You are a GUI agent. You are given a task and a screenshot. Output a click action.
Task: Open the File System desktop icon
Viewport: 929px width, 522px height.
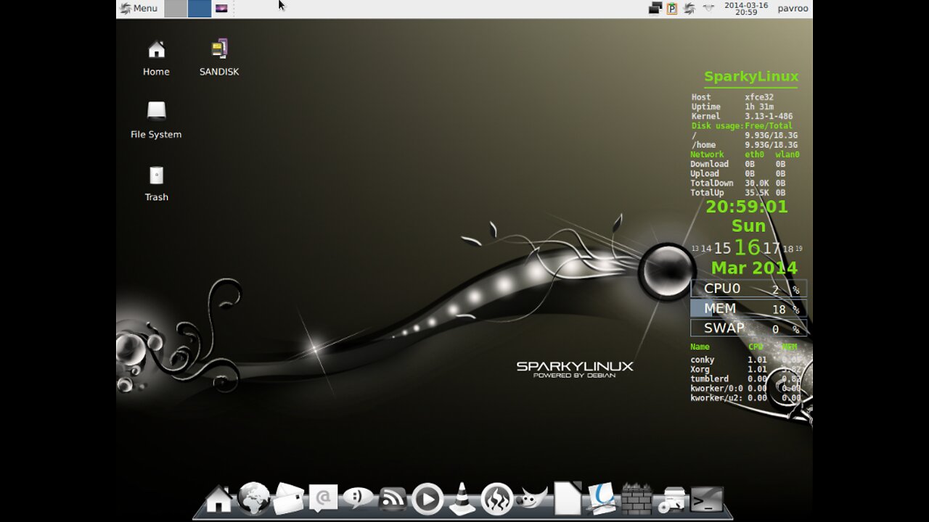pos(156,120)
